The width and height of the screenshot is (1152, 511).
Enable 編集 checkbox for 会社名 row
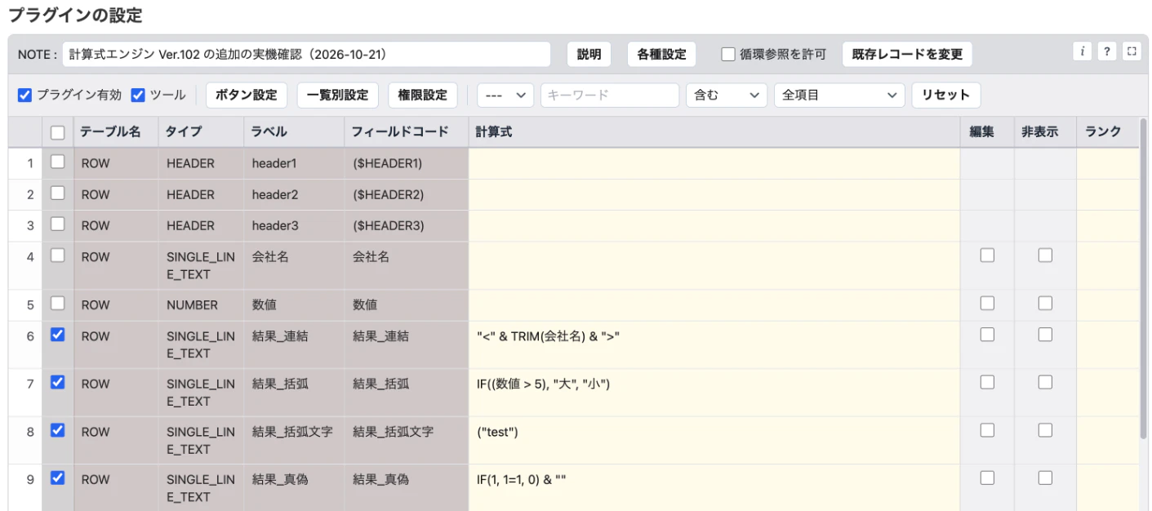pyautogui.click(x=987, y=255)
